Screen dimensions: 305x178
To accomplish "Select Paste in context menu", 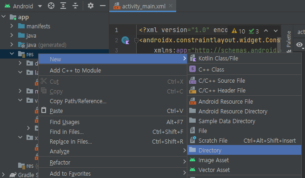I will click(113, 111).
